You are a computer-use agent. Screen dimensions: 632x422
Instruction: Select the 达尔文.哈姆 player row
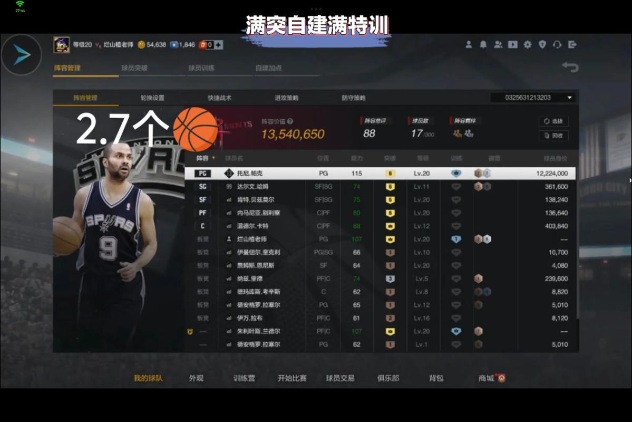click(x=380, y=187)
